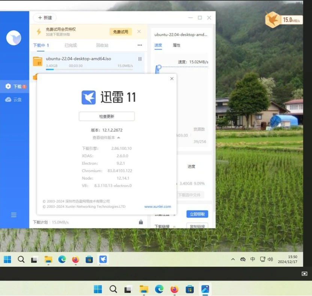Viewport: 312px width, 296px height.
Task: Open Search in upper taskbar
Action: [21, 260]
